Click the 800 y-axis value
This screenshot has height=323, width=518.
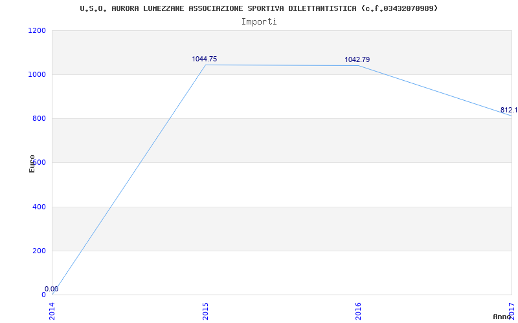point(39,119)
